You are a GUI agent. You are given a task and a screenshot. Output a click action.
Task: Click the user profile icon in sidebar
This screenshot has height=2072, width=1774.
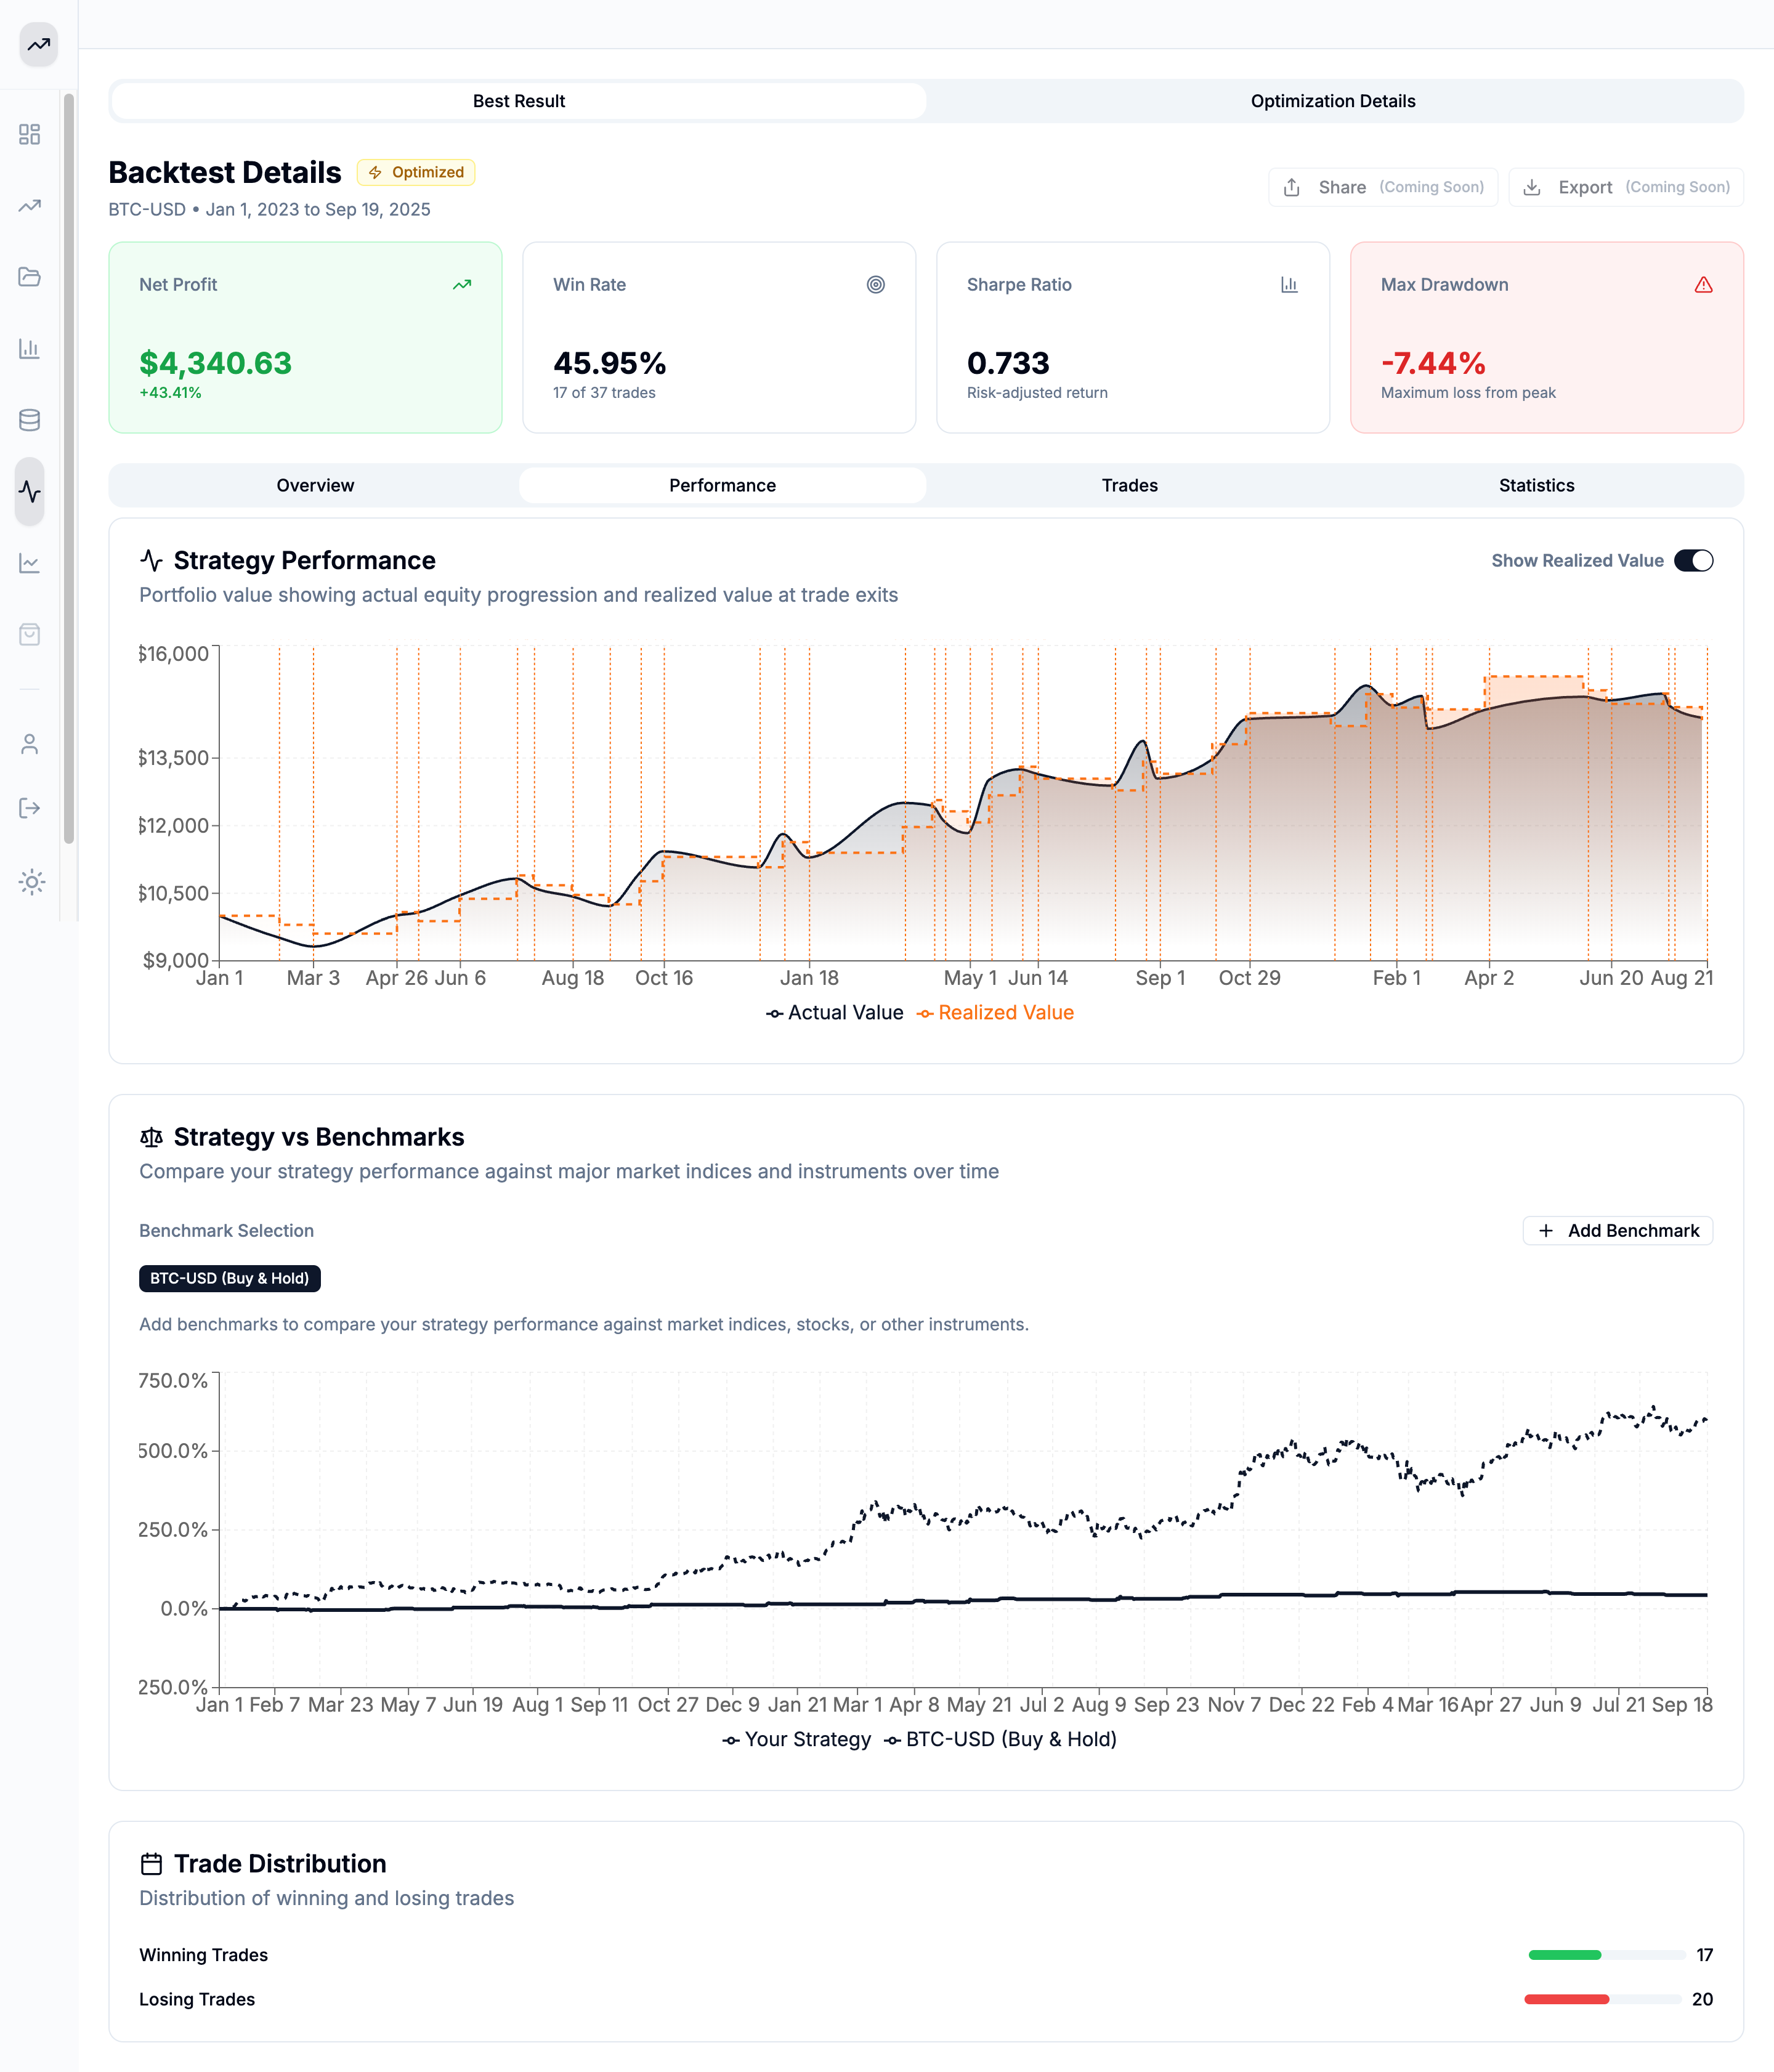tap(30, 744)
